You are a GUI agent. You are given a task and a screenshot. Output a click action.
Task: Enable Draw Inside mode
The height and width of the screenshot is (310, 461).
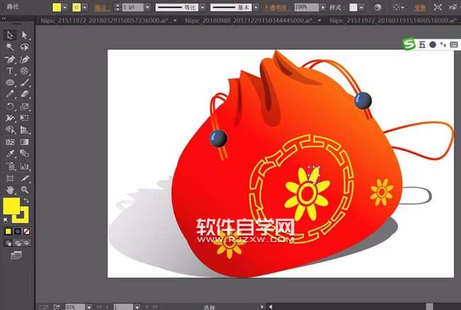27,243
